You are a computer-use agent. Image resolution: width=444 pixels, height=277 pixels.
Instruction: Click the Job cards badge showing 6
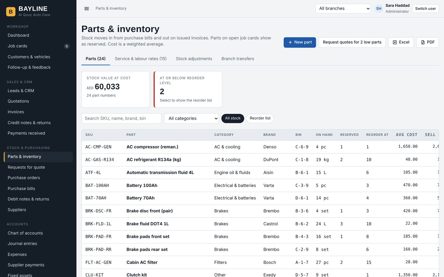click(x=67, y=46)
